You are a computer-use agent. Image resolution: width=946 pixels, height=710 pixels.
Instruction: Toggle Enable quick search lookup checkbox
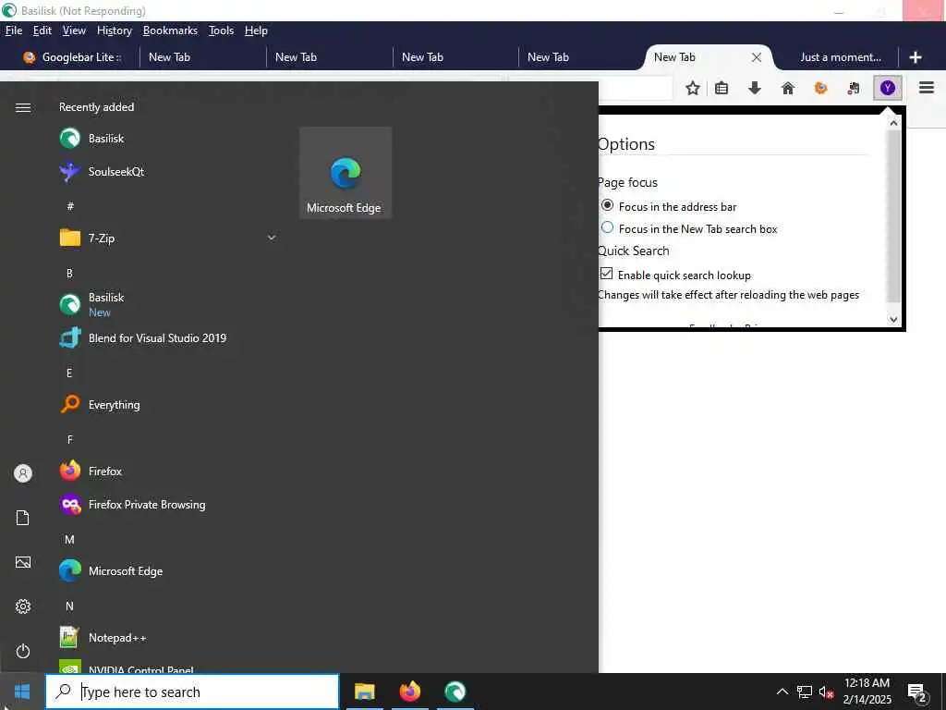coord(606,274)
